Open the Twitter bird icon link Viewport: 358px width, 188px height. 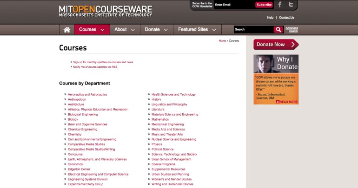pos(291,5)
